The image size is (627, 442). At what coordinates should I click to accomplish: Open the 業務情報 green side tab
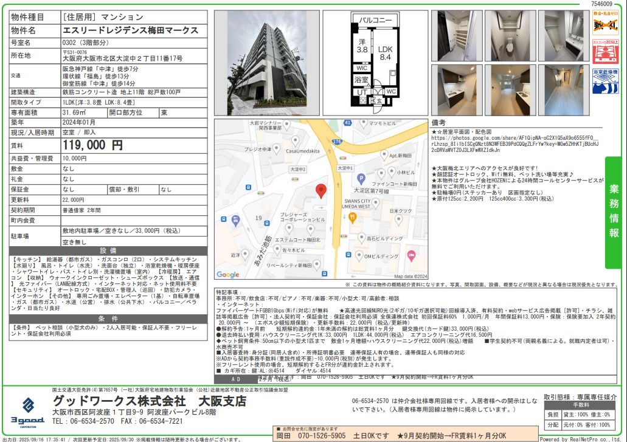(615, 212)
